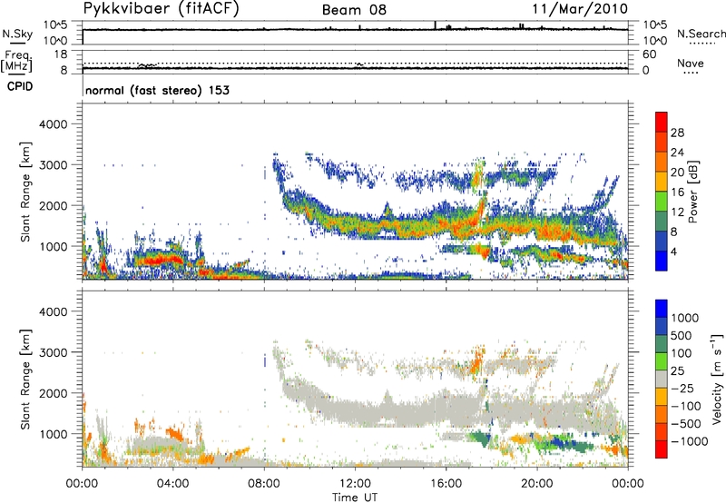Click the 'N.Search' legend label
This screenshot has width=726, height=503.
tap(701, 34)
